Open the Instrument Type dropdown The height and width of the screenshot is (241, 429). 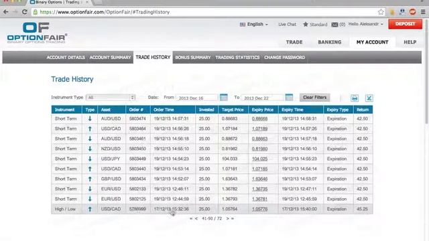pos(111,97)
